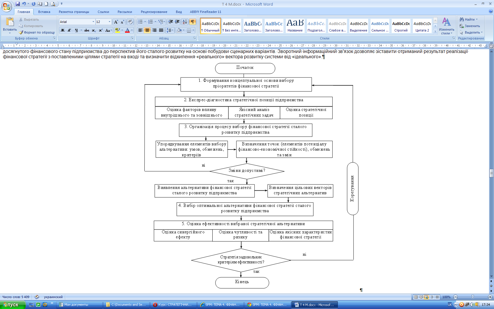
Task: Switch to the Вид tab
Action: (179, 12)
